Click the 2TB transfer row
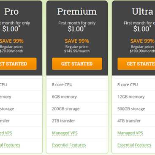 [x=77, y=121]
